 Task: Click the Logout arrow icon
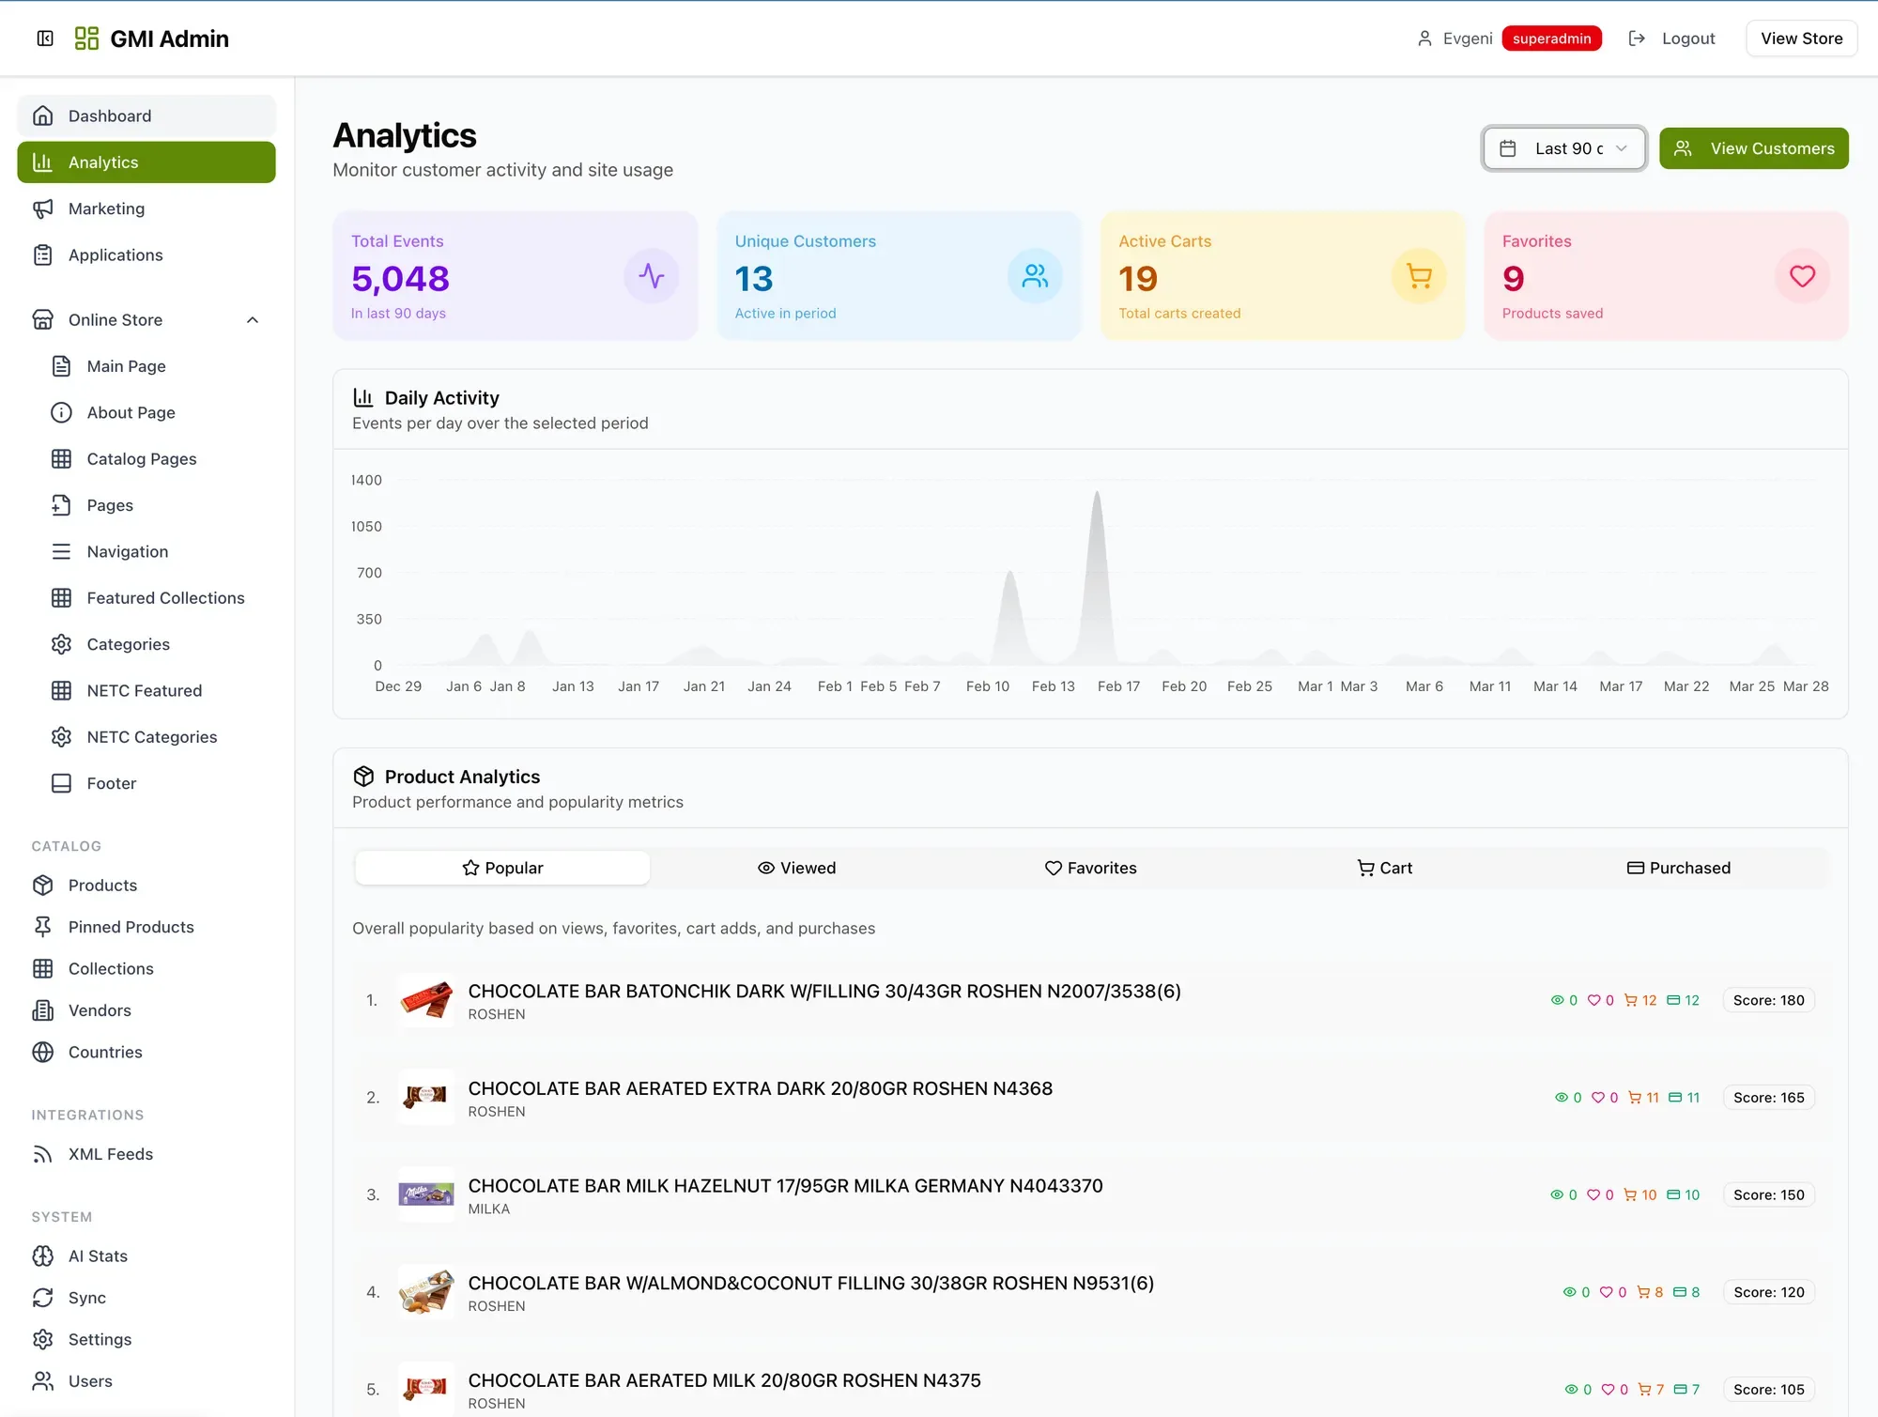pos(1637,39)
